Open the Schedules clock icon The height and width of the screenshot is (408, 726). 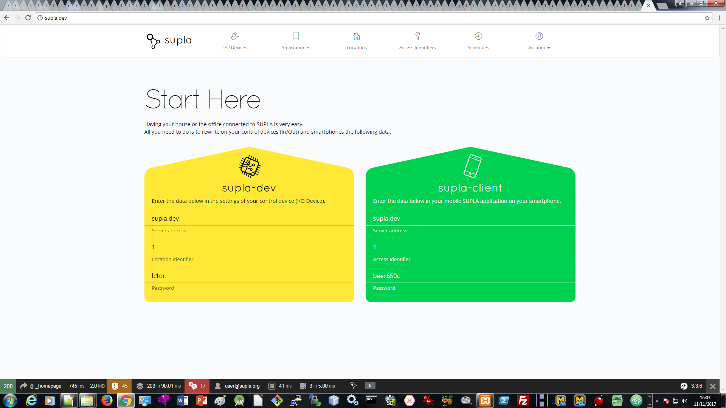point(478,36)
